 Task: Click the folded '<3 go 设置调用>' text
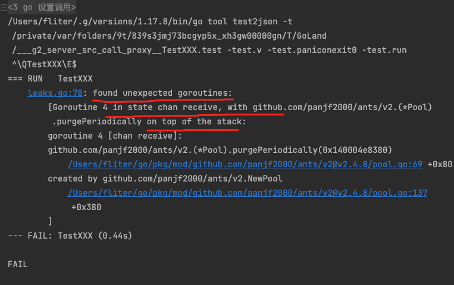pos(42,8)
